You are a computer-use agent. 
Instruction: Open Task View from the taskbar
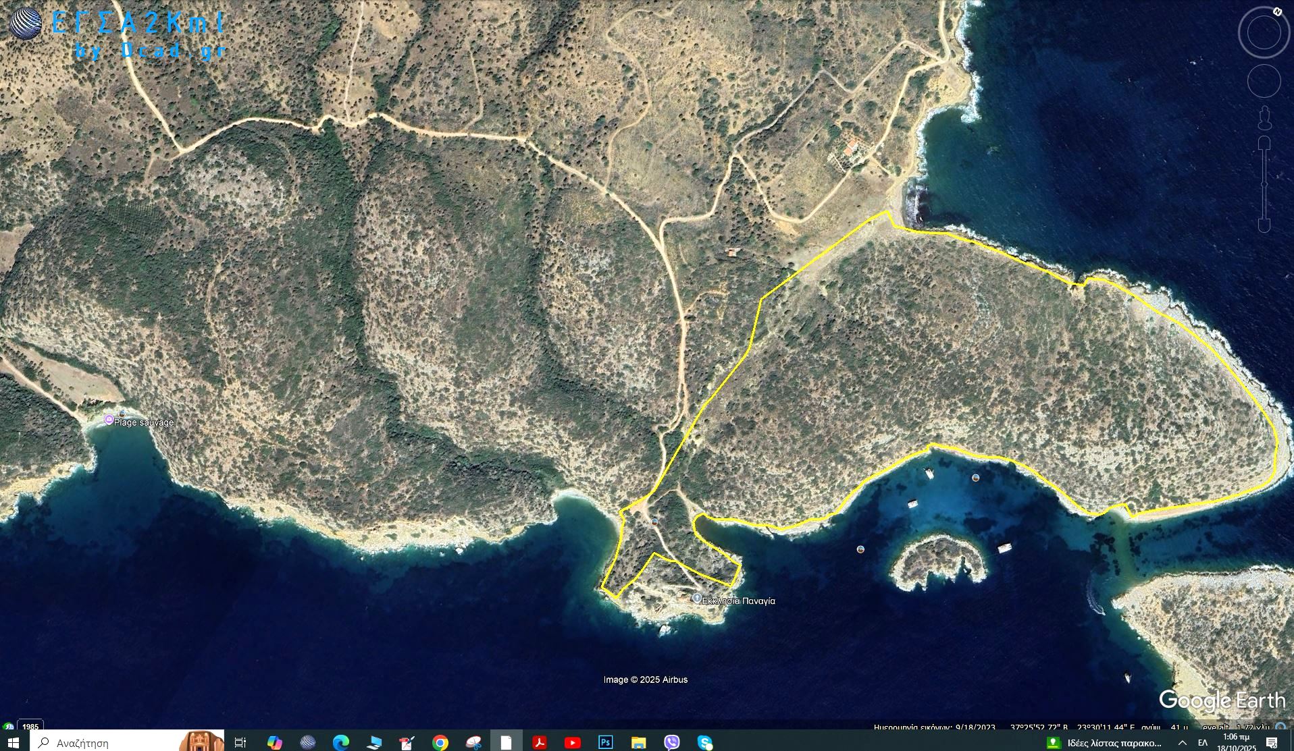pos(240,742)
